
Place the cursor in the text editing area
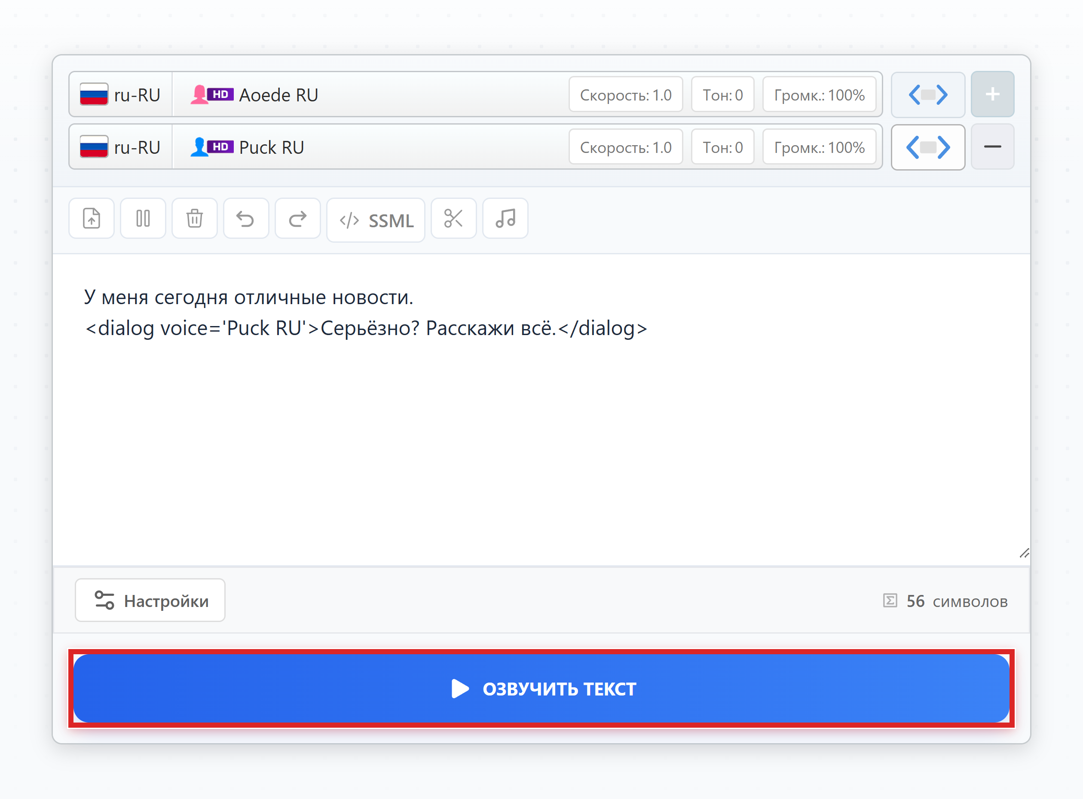[541, 410]
